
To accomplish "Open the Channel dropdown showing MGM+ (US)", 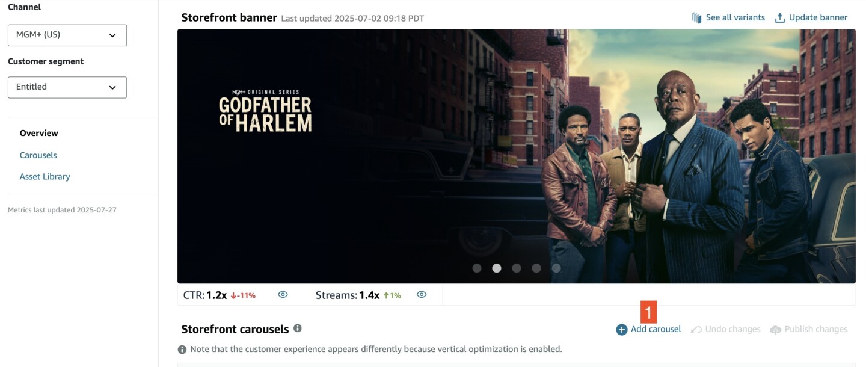I will coord(67,35).
